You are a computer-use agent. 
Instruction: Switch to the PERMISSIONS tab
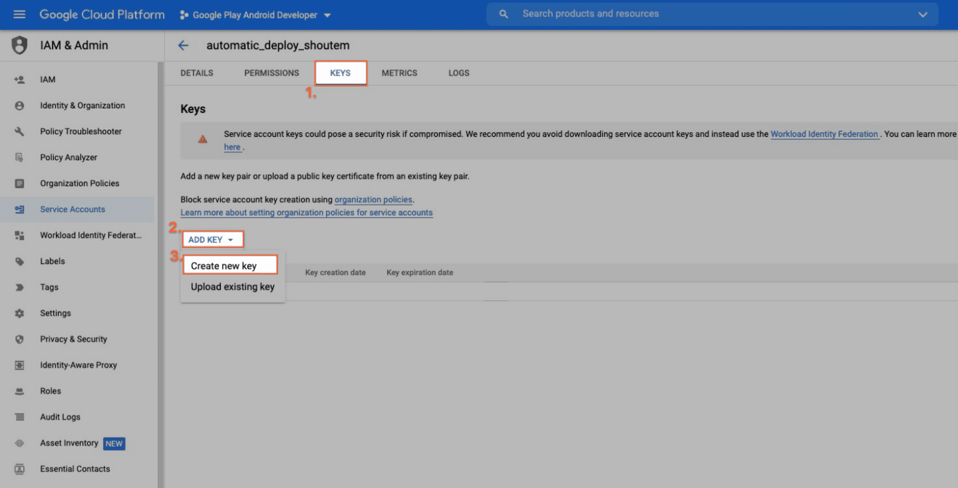click(x=271, y=73)
